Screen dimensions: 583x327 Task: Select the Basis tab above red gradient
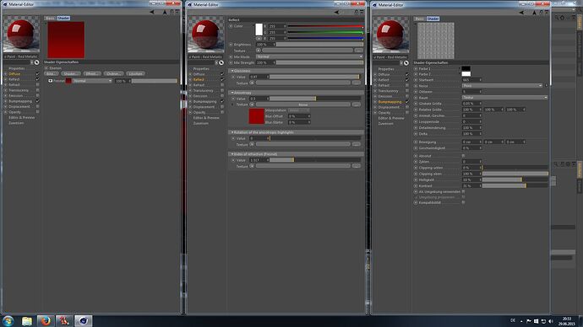(50, 19)
